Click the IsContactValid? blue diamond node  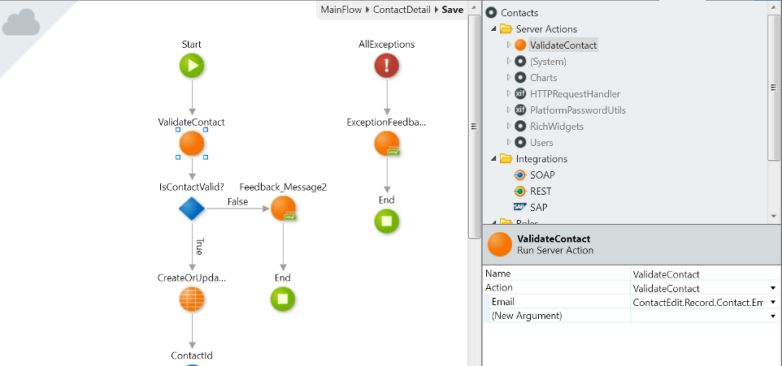coord(192,209)
